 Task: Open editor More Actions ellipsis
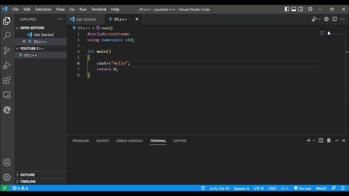[342, 19]
